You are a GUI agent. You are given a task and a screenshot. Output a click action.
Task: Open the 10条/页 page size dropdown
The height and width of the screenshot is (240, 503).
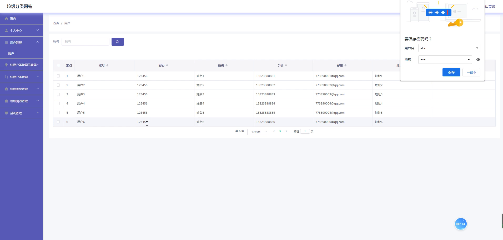(x=258, y=132)
